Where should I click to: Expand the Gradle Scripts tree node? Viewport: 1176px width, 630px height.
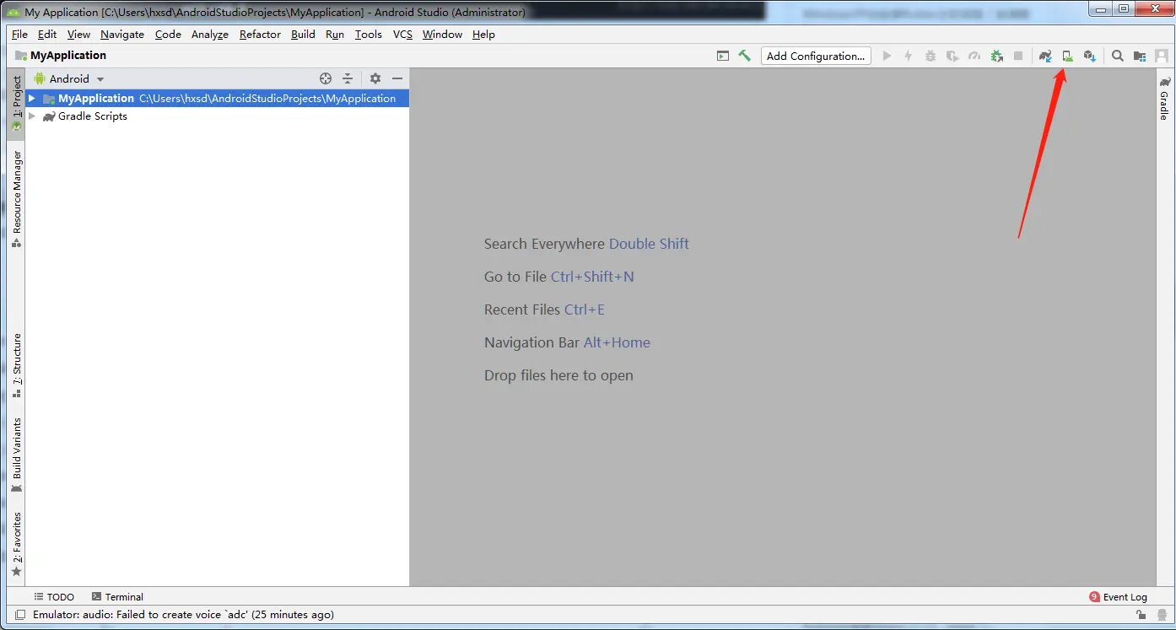click(32, 116)
